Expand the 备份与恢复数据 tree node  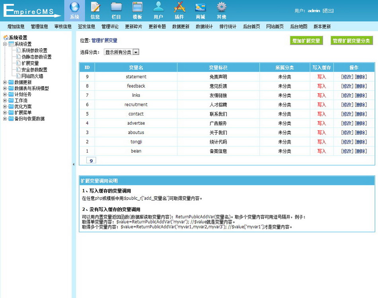pos(5,119)
